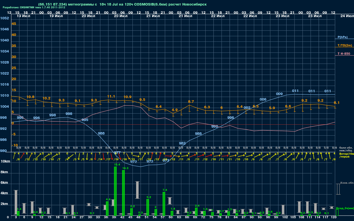
Task: Click pressure axis label 1016
Action: tap(4, 85)
